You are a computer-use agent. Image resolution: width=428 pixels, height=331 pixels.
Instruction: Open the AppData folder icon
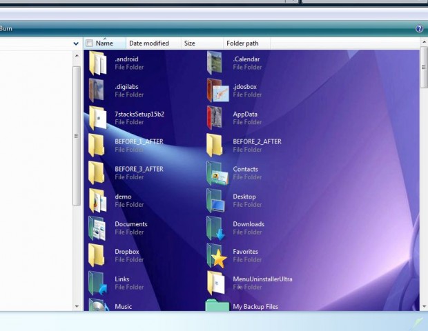[x=216, y=118]
